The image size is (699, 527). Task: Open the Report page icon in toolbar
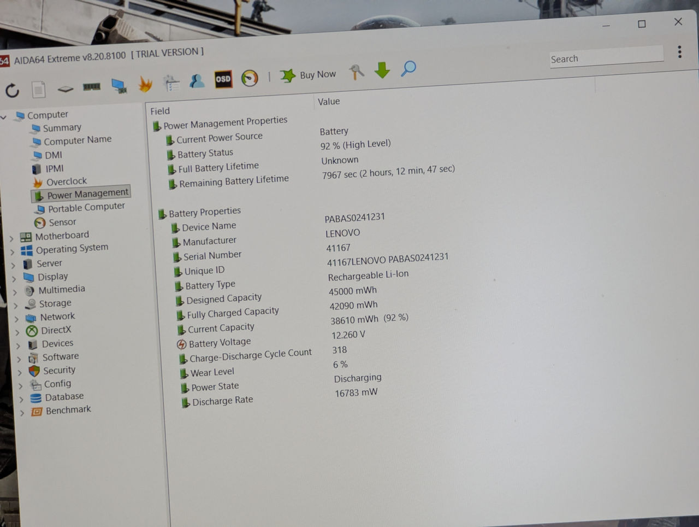pyautogui.click(x=39, y=89)
